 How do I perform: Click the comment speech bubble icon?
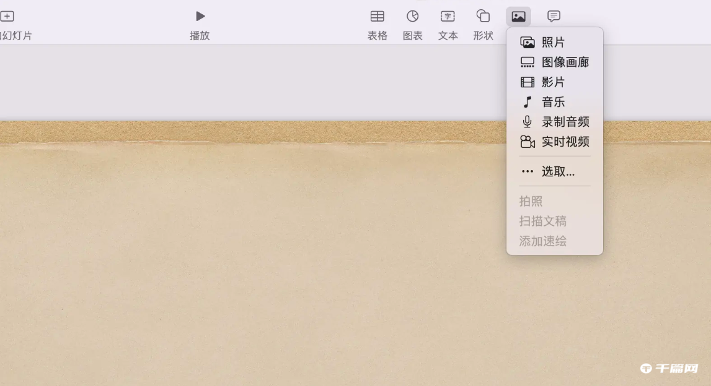(x=554, y=17)
